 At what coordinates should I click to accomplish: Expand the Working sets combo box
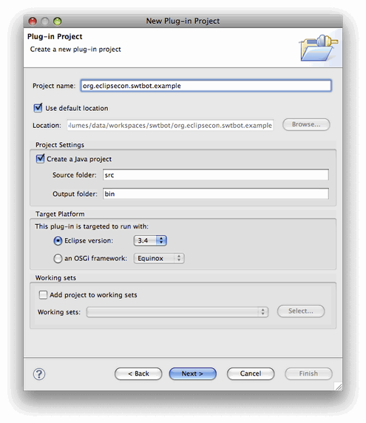click(x=177, y=312)
